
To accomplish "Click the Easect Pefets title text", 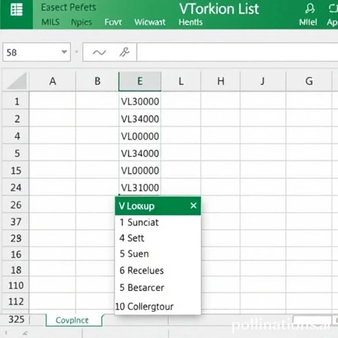I will [x=69, y=7].
